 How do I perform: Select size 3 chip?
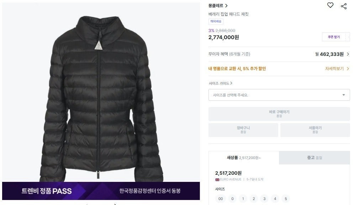coord(264,199)
